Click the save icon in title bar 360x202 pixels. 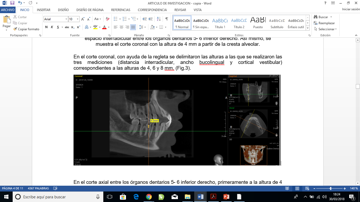click(x=12, y=3)
